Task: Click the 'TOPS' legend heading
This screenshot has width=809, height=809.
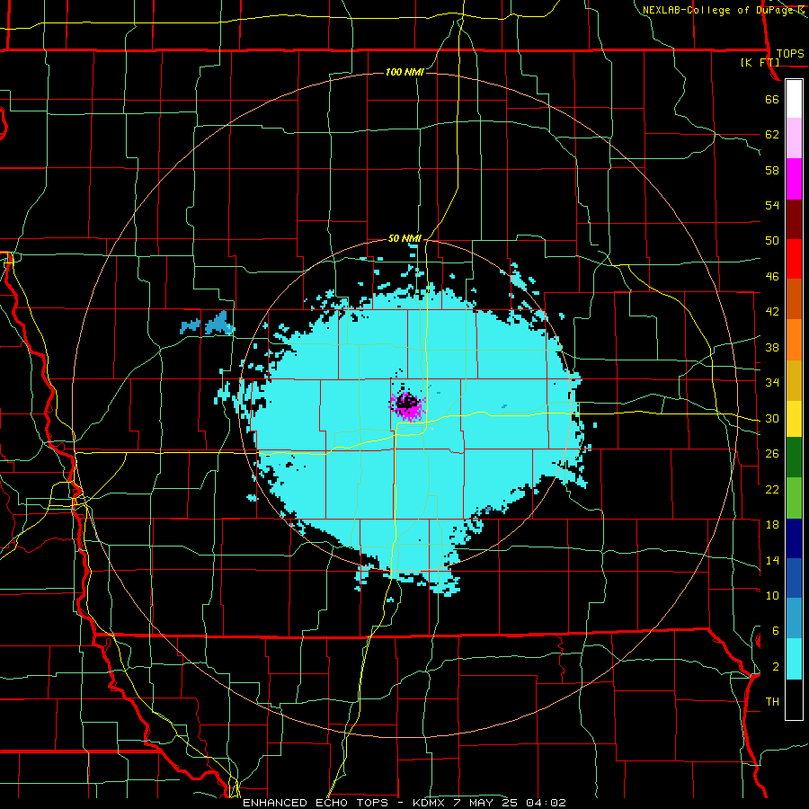Action: (790, 54)
